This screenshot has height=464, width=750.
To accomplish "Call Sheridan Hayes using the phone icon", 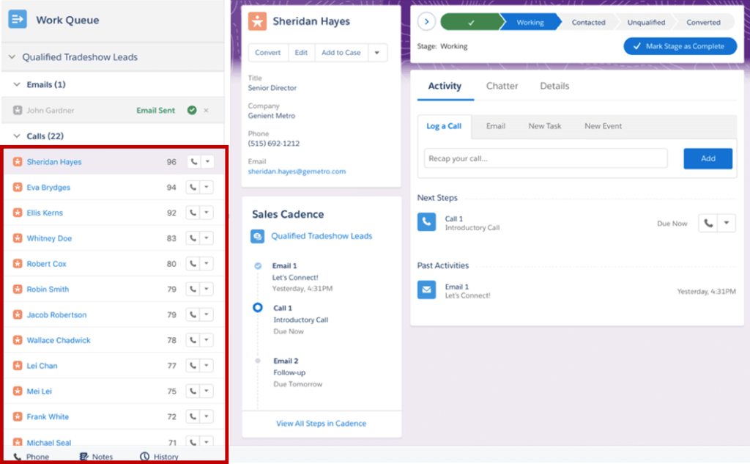I will tap(193, 162).
